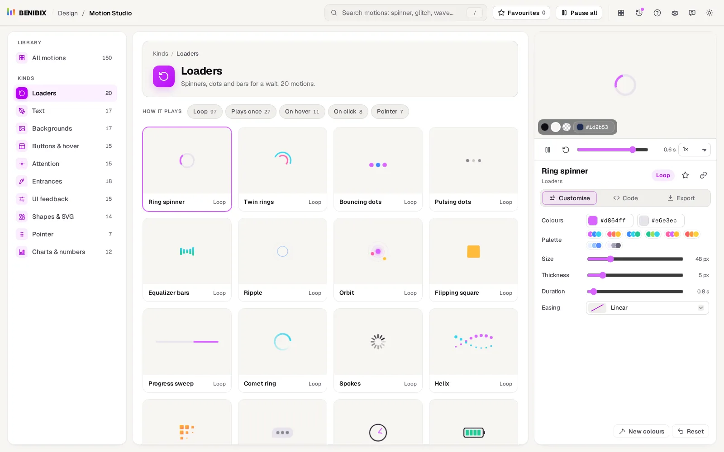
Task: Favourite the Ring spinner with star icon
Action: tap(686, 175)
